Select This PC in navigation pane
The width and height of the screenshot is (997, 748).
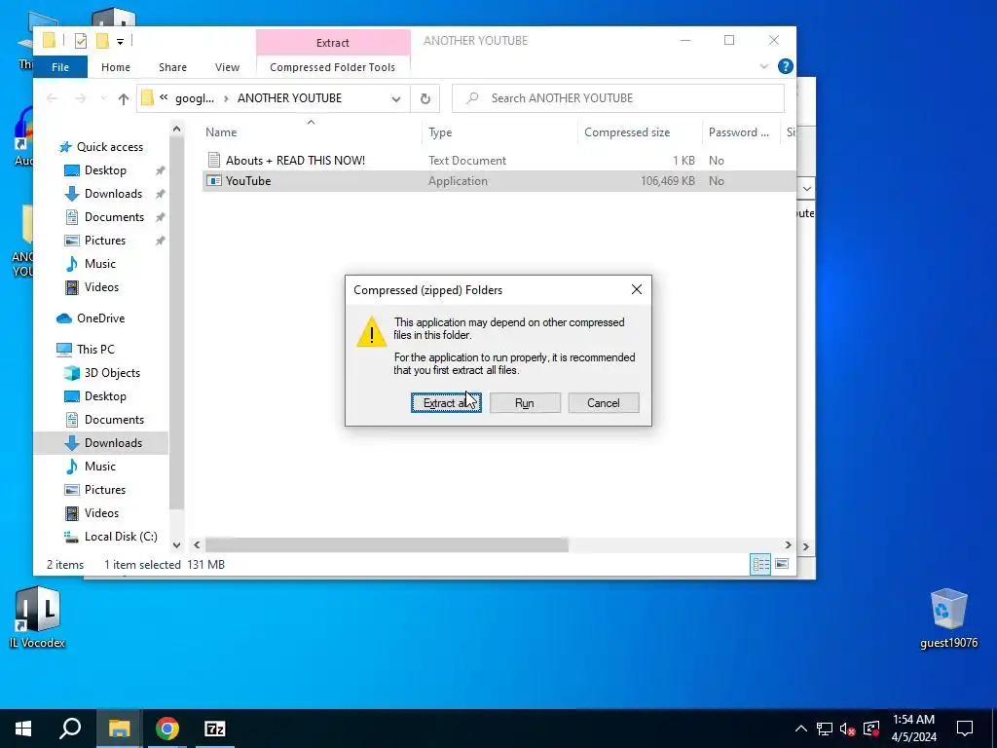[x=95, y=350]
